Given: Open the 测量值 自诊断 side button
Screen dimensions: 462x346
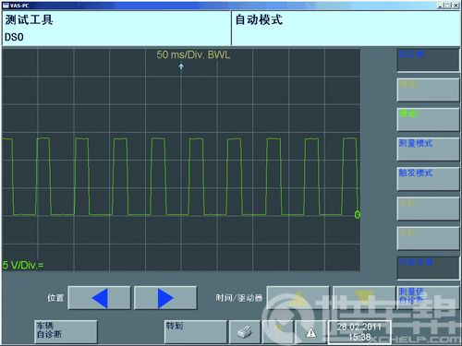Looking at the screenshot, I should pyautogui.click(x=428, y=298).
